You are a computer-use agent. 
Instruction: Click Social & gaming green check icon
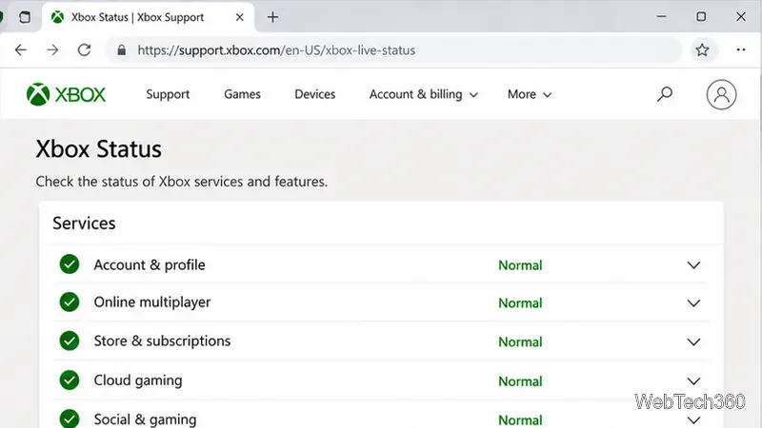point(70,418)
